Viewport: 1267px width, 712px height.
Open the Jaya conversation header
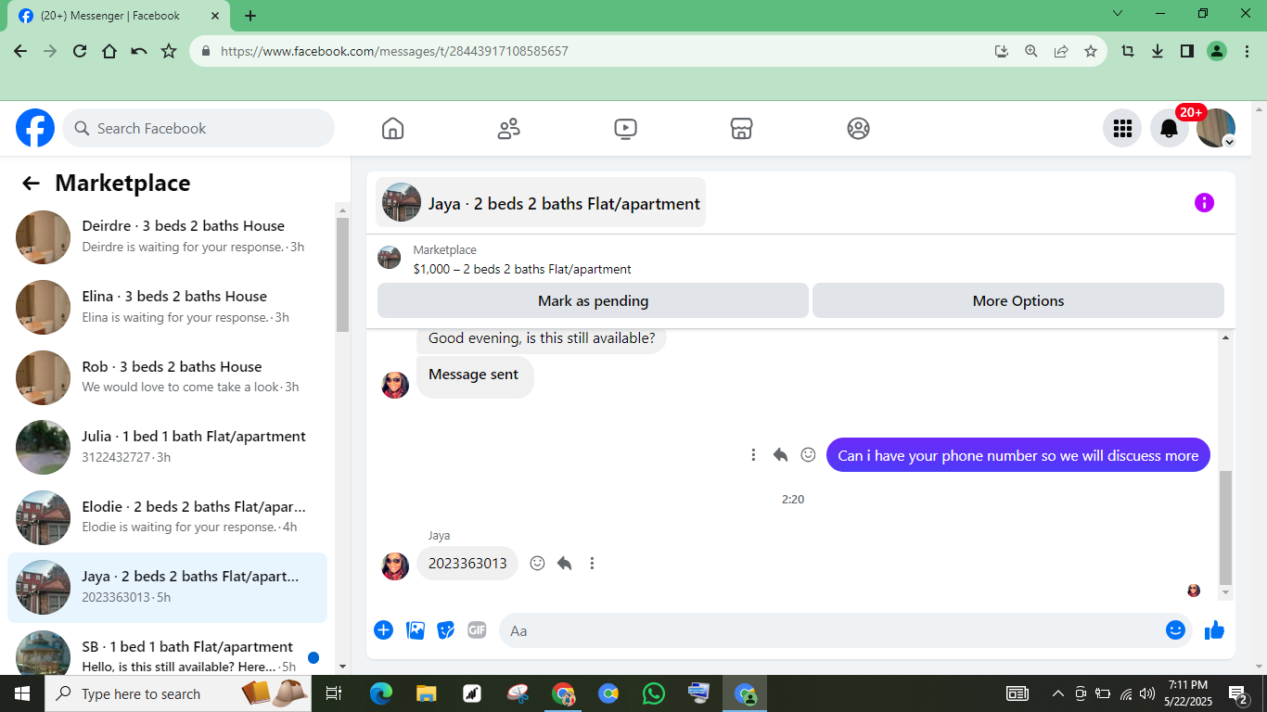541,202
